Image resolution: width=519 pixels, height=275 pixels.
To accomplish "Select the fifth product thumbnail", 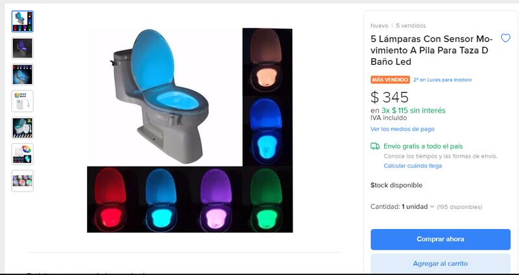I will click(22, 127).
